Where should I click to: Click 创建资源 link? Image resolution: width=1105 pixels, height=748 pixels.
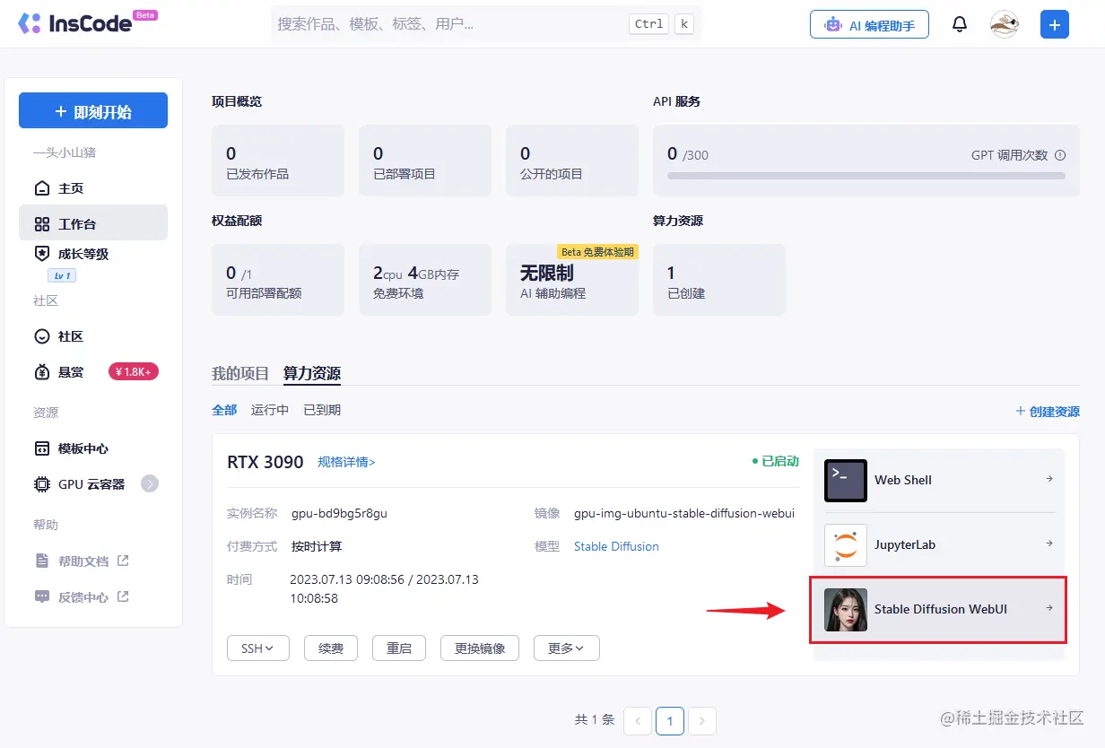coord(1048,411)
